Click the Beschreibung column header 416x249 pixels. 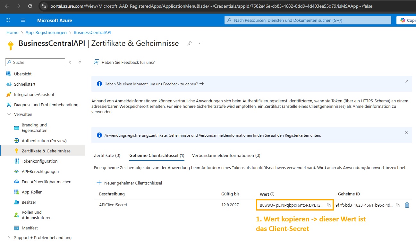tap(112, 194)
